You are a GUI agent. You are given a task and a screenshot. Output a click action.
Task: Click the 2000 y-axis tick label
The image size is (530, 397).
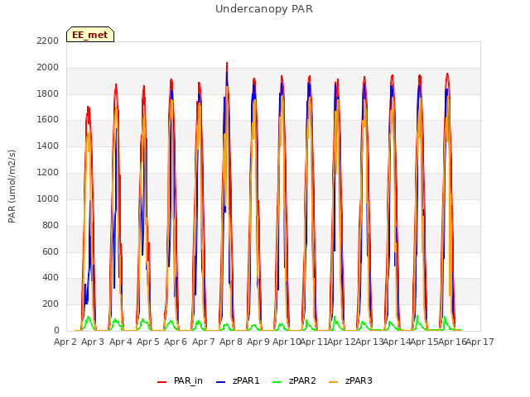tap(48, 67)
